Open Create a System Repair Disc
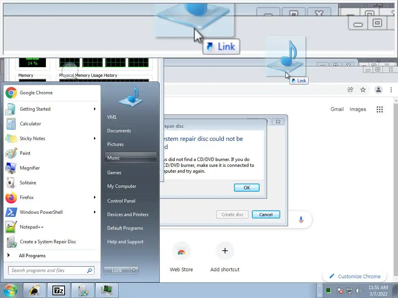The image size is (398, 298). 52,241
